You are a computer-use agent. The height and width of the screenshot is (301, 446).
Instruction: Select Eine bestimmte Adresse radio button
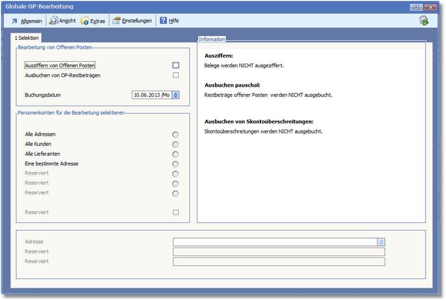pyautogui.click(x=176, y=164)
